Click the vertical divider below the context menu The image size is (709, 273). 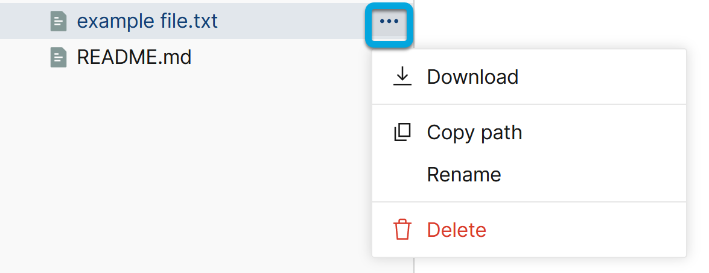(414, 265)
